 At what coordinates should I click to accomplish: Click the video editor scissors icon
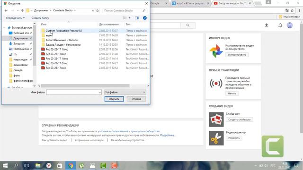(x=216, y=138)
